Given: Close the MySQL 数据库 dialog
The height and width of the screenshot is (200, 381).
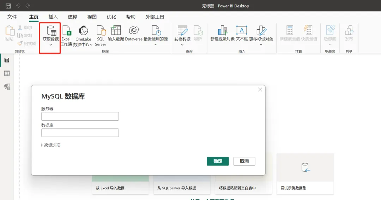Looking at the screenshot, I should point(260,90).
